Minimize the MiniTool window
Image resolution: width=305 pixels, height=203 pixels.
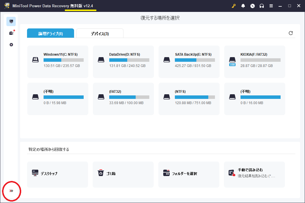point(280,6)
